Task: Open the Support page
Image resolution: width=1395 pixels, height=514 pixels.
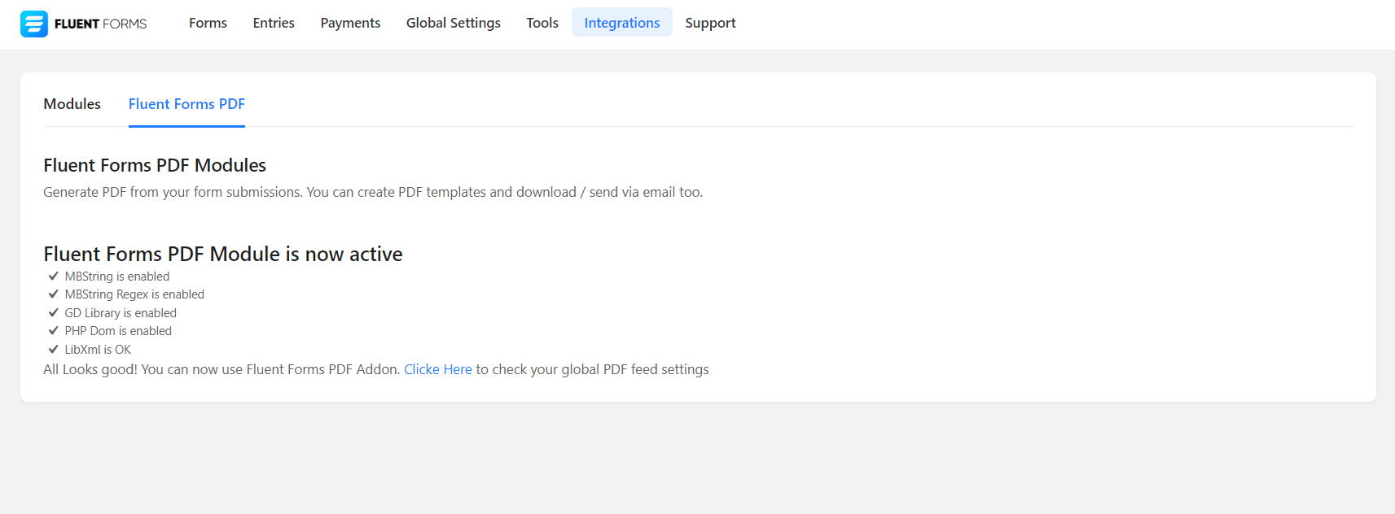Action: click(710, 23)
